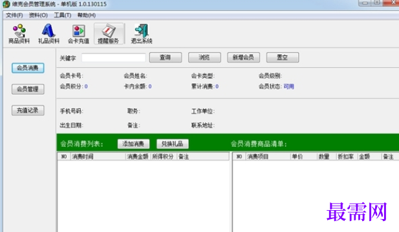Viewport: 399px width, 232px height.
Task: Click the 单价 column header
Action: [303, 157]
